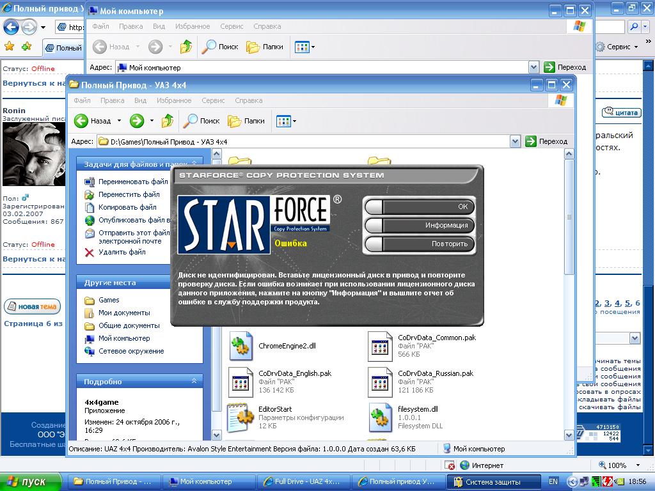This screenshot has width=655, height=491.
Task: Click цитата button on forum page
Action: pyautogui.click(x=622, y=113)
